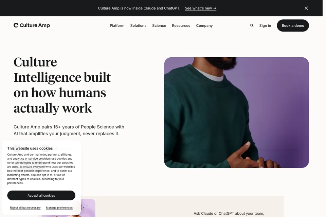Screen dimensions: 326x217
Task: Click the Book a demo button
Action: coord(293,25)
